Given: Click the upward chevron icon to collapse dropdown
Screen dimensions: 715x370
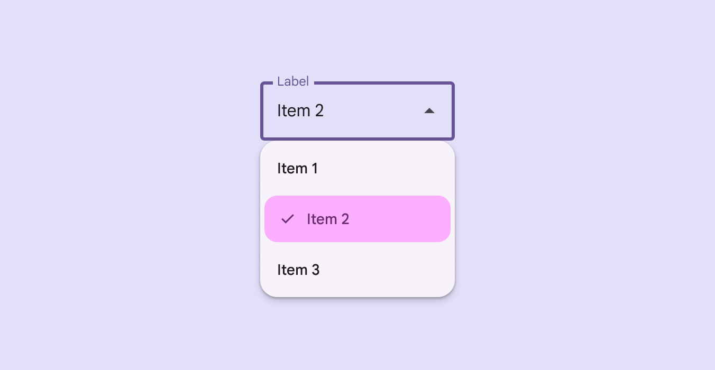Looking at the screenshot, I should 429,110.
